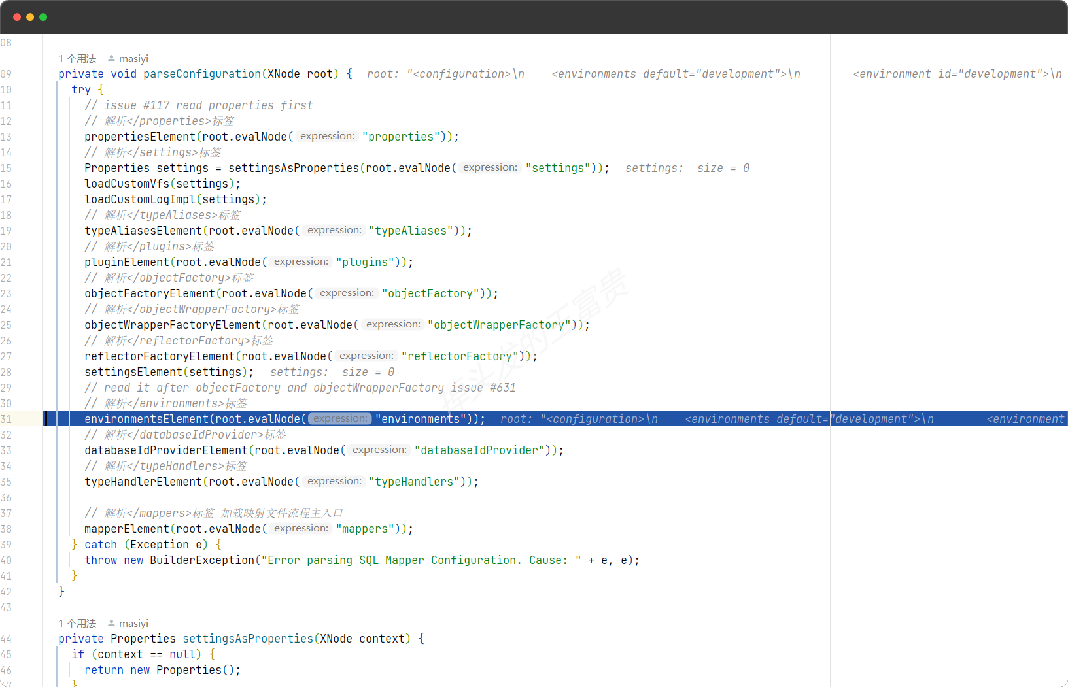Click author masiyi above parseConfiguration
This screenshot has height=687, width=1068.
coord(133,59)
